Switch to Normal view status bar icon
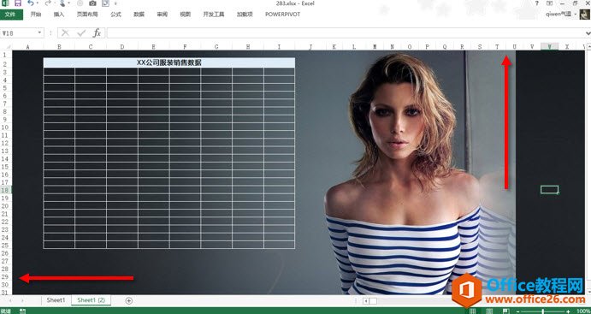The image size is (591, 314). (x=473, y=311)
